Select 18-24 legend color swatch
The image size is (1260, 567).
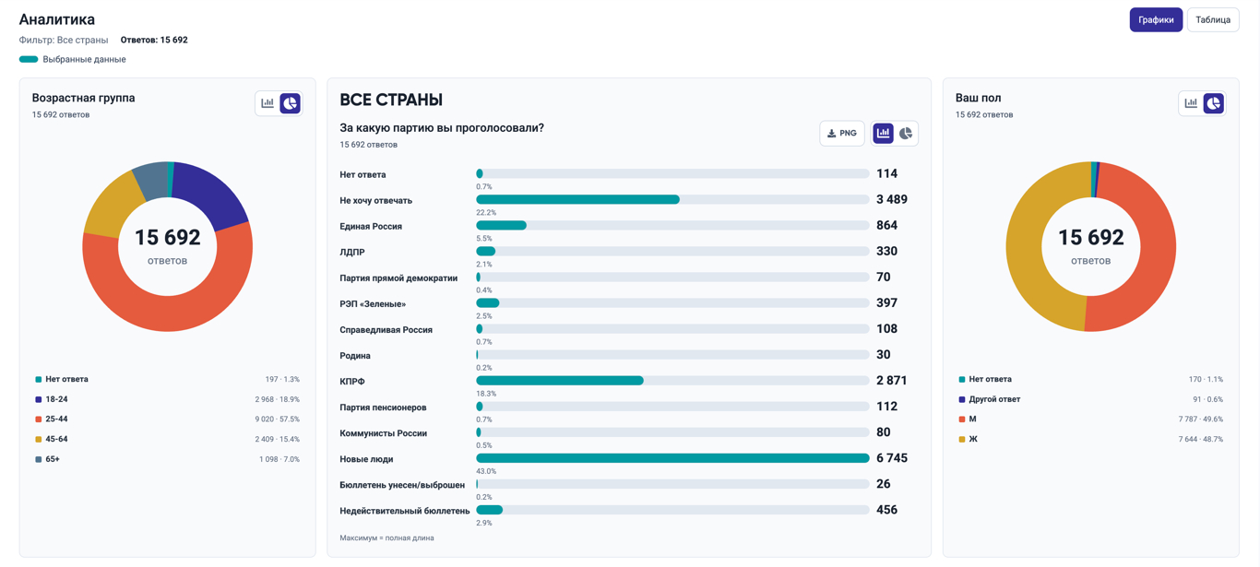coord(38,399)
